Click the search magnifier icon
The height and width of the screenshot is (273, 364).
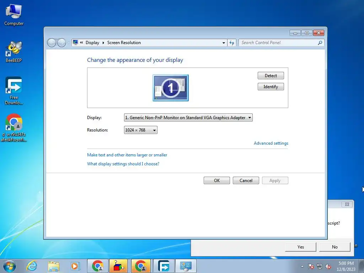(320, 43)
